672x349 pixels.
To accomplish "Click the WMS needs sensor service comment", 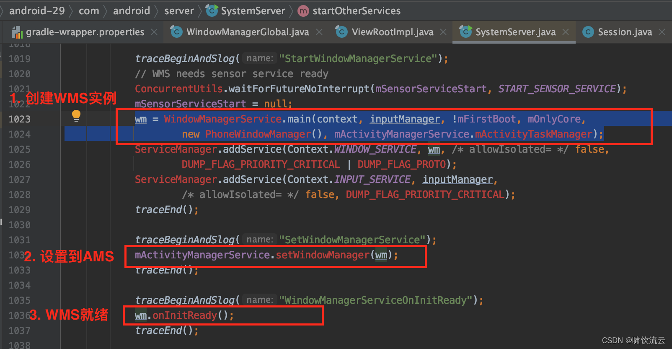I will point(232,74).
